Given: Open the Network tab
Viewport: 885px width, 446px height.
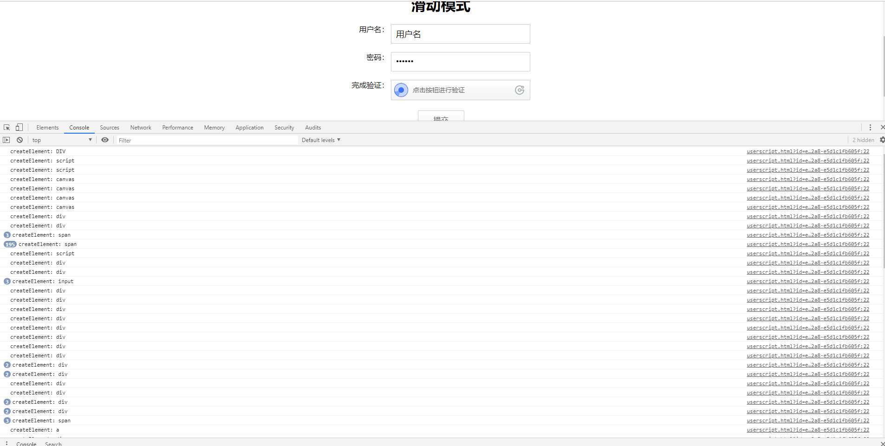Looking at the screenshot, I should point(141,128).
